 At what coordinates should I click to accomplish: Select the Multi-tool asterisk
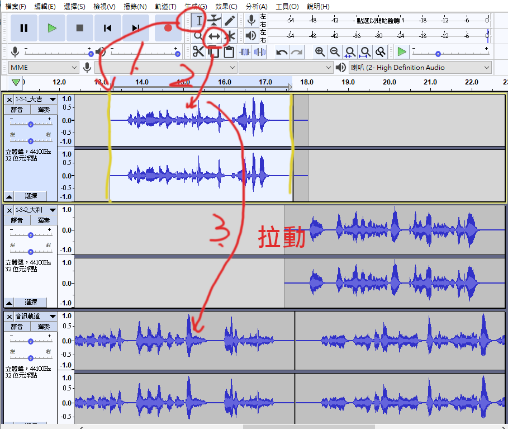(x=229, y=36)
